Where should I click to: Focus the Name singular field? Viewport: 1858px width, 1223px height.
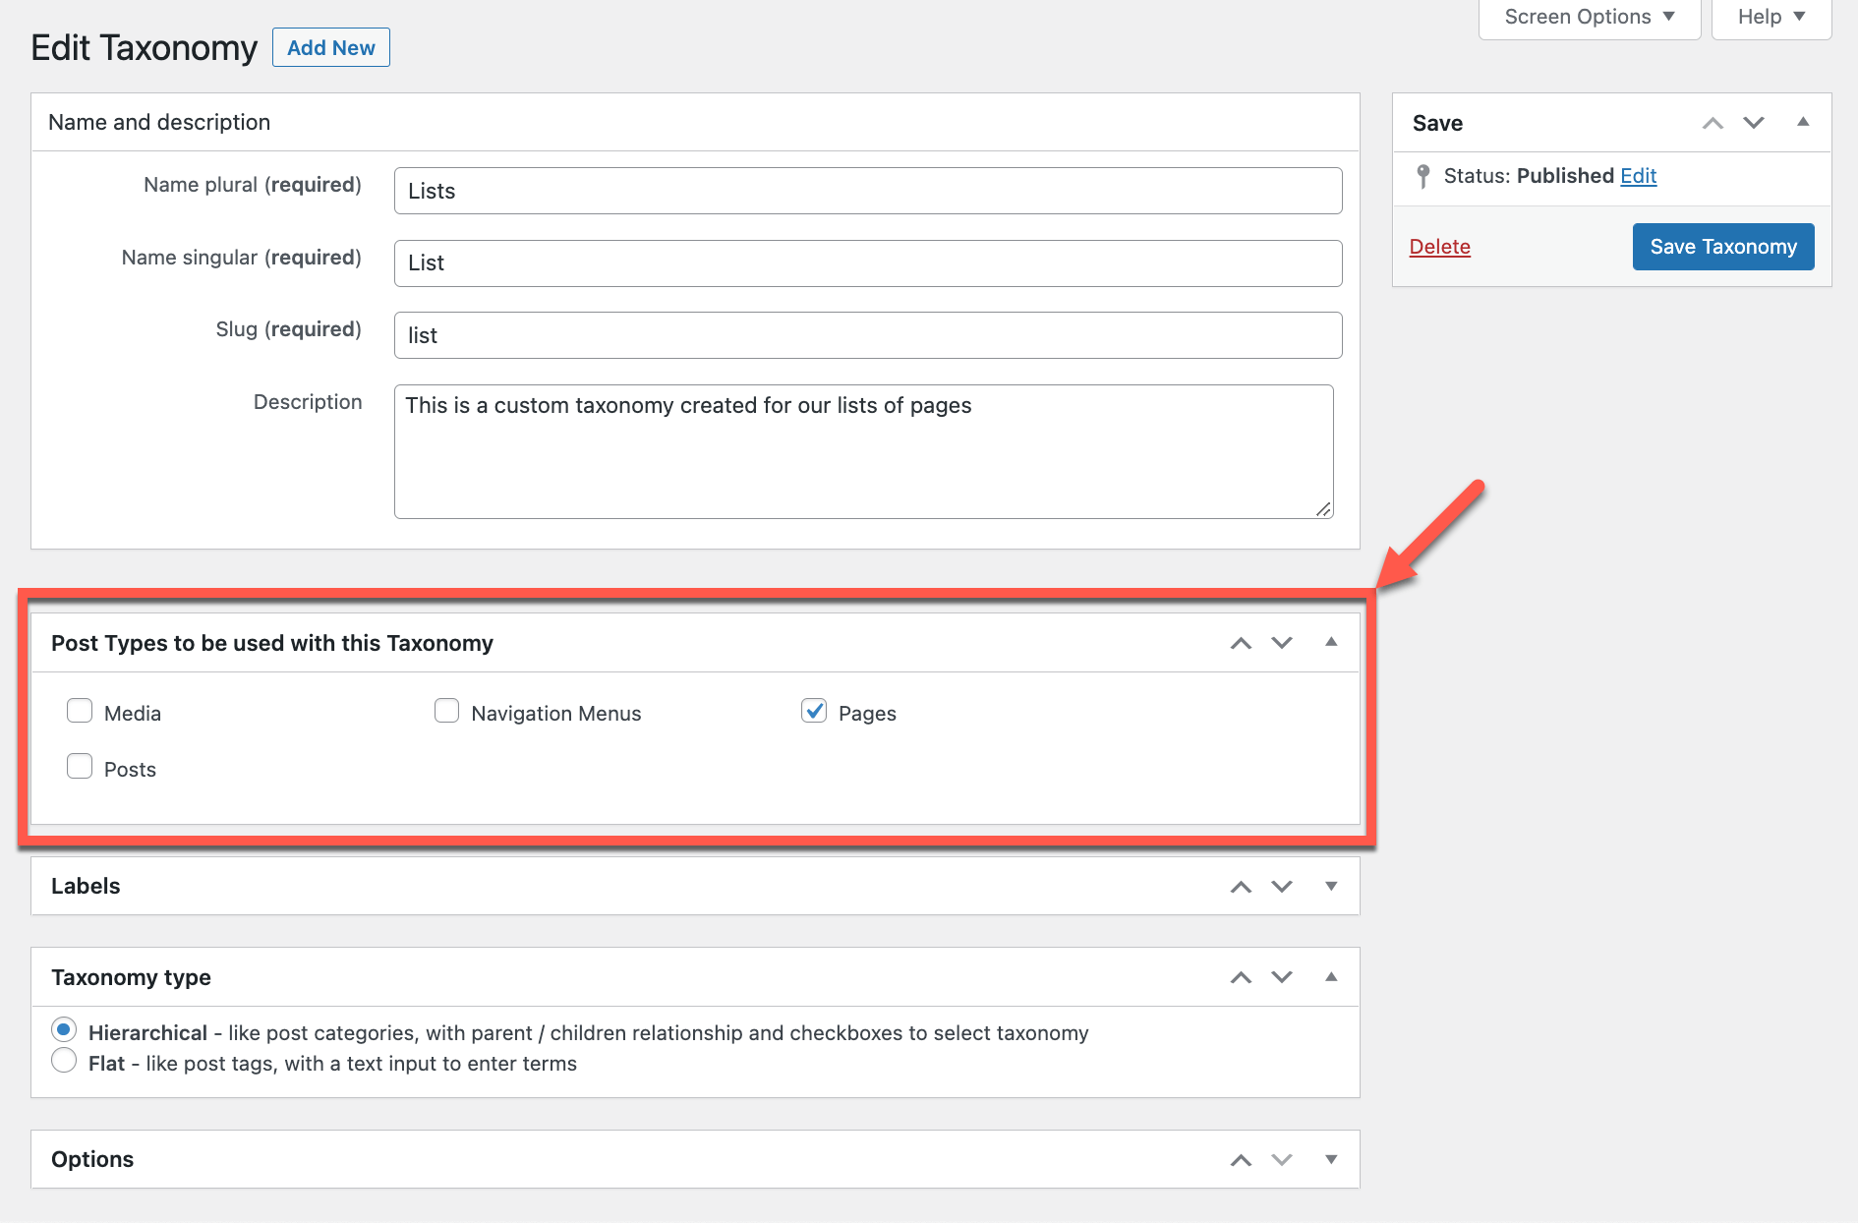click(x=868, y=263)
